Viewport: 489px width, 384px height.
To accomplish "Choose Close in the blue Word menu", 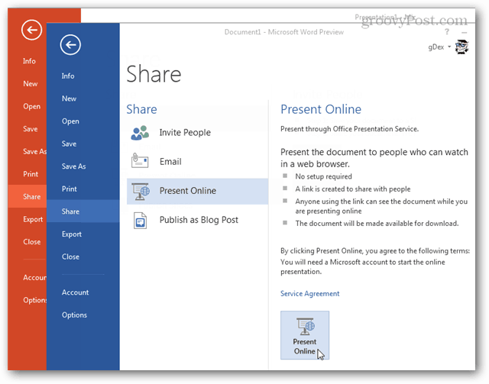I will point(70,257).
